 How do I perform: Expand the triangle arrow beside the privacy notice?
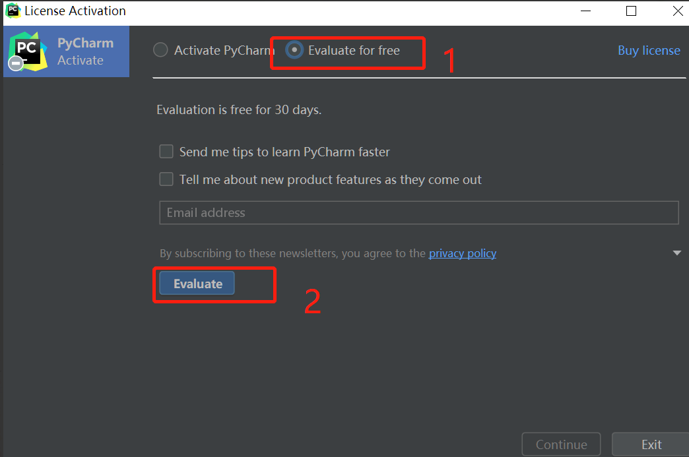[x=676, y=253]
